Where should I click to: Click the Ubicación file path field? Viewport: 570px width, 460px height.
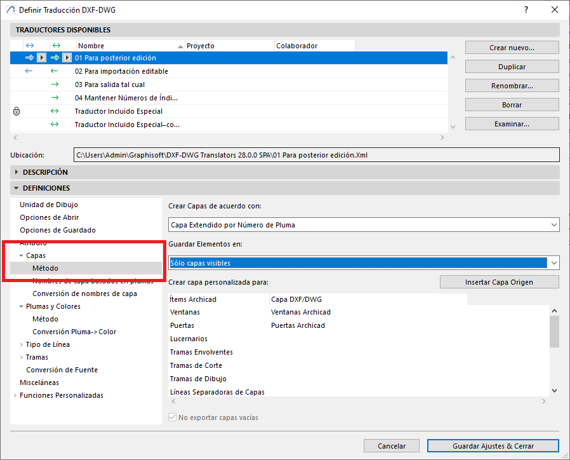316,155
